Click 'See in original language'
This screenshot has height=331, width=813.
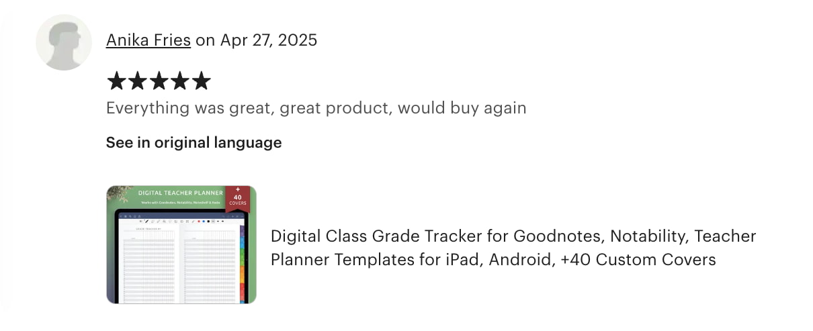point(194,142)
